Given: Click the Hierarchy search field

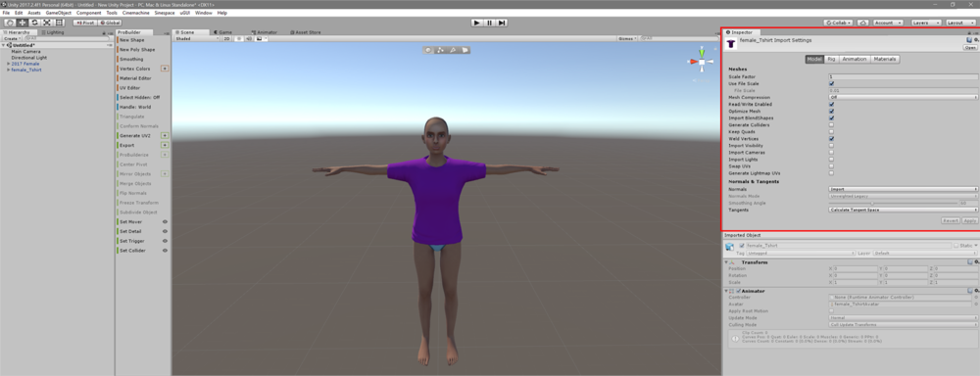Looking at the screenshot, I should click(x=68, y=38).
